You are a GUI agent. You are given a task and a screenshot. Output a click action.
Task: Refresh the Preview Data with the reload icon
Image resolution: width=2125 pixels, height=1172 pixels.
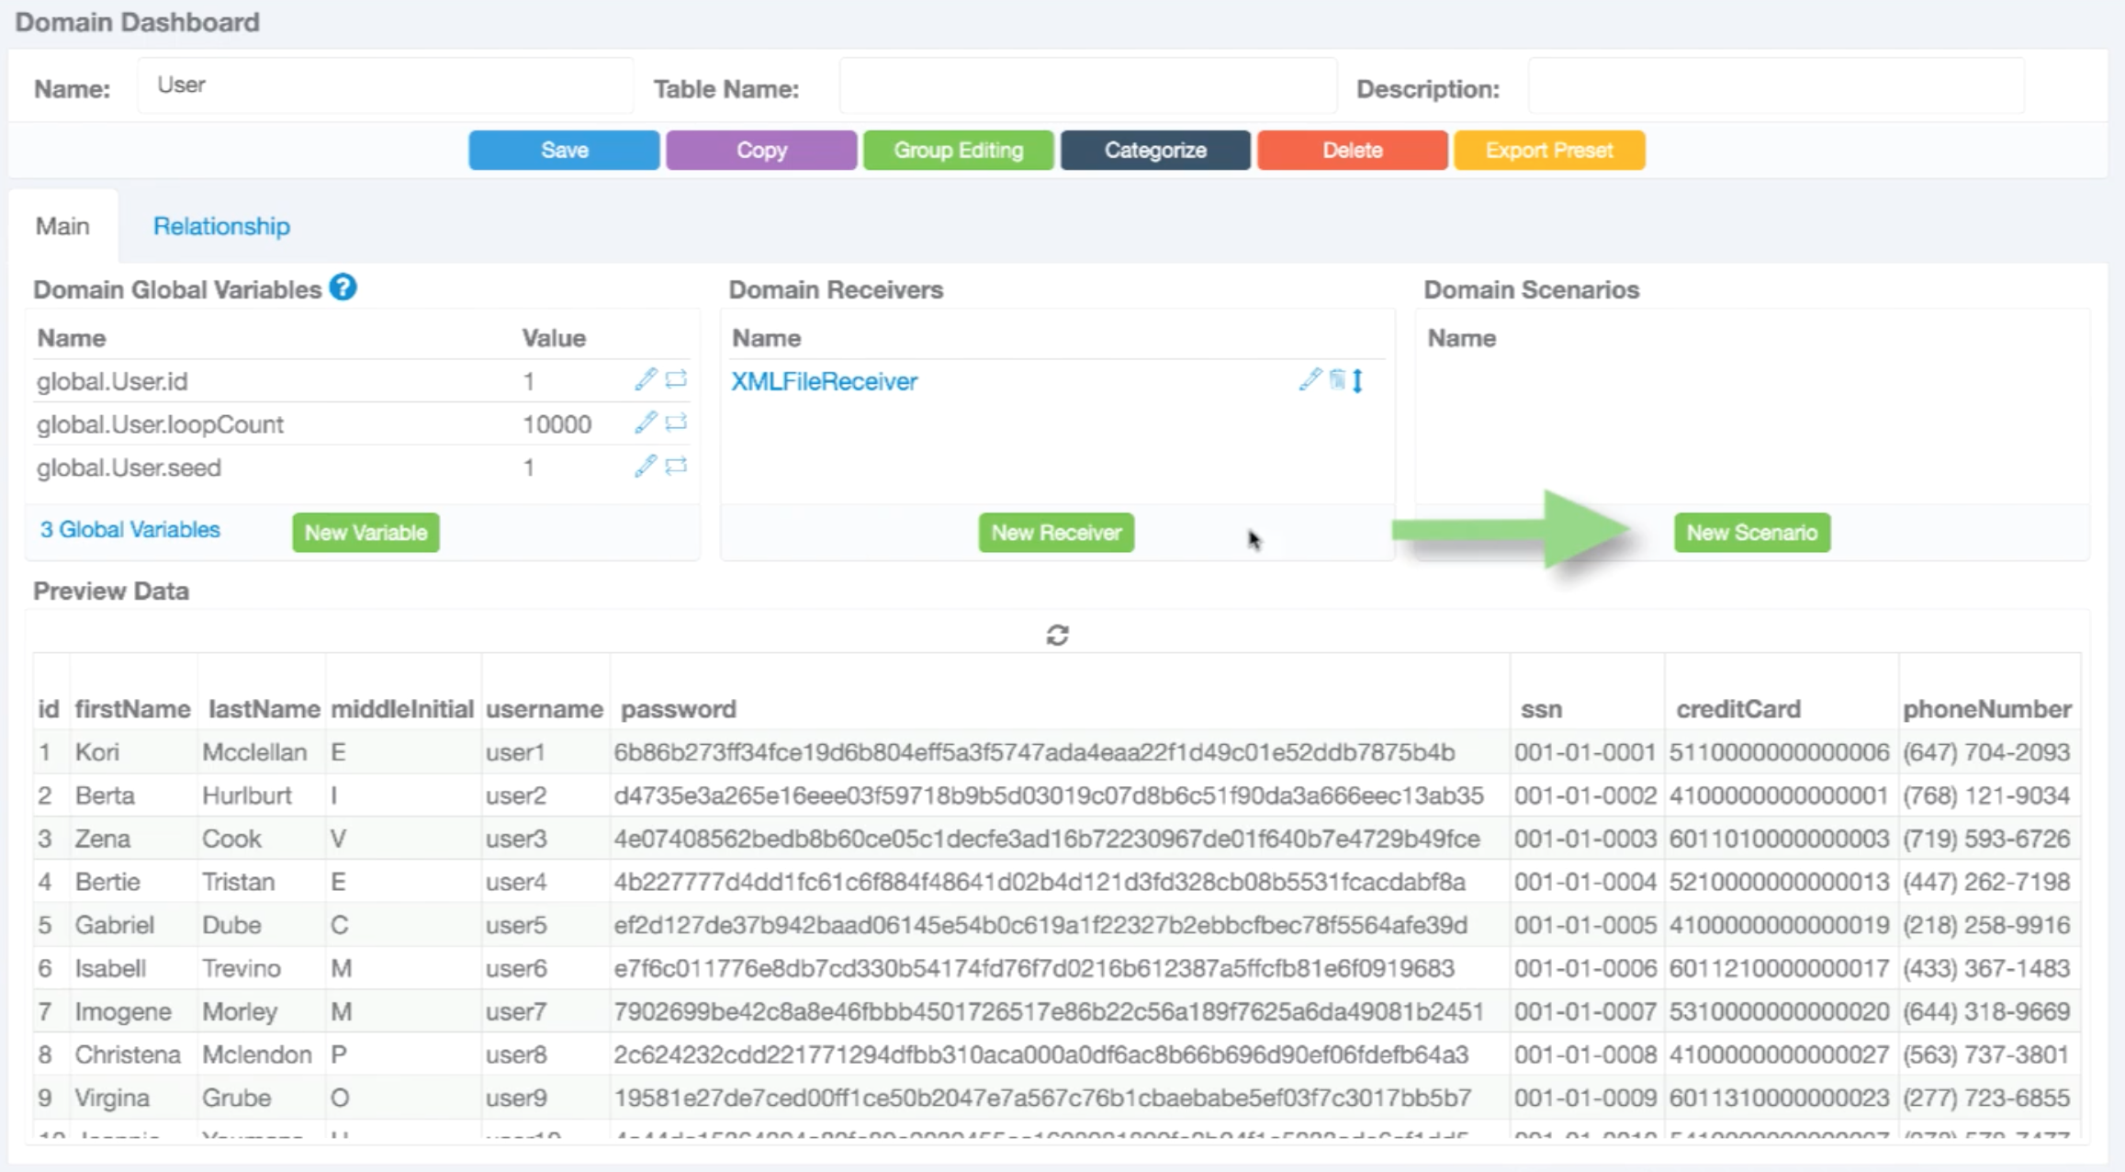[x=1057, y=635]
